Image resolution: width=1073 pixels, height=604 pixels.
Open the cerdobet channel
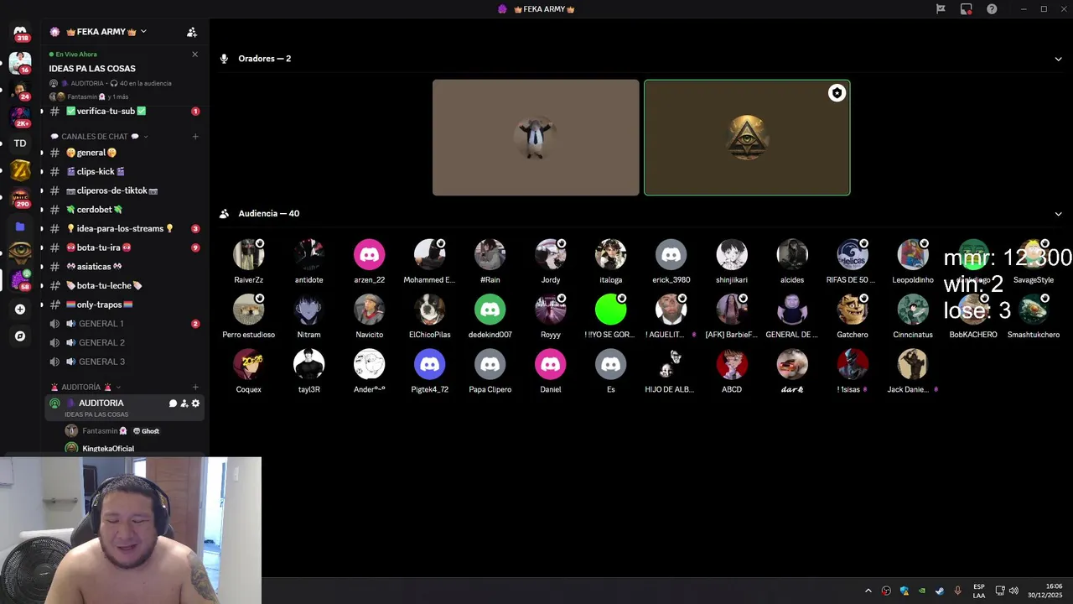click(124, 210)
